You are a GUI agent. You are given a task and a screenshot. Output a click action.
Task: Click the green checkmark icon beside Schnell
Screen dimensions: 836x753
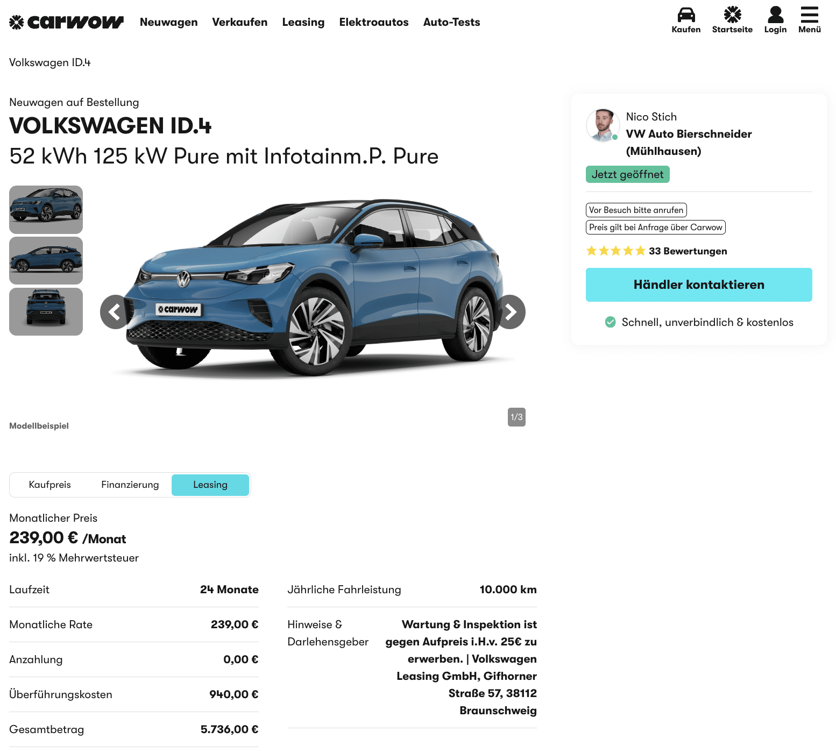click(x=610, y=322)
